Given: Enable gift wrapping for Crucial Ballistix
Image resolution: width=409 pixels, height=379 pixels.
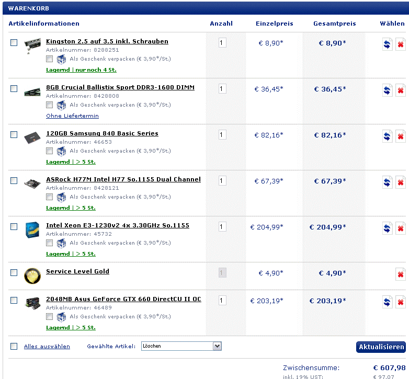Looking at the screenshot, I should pos(49,105).
